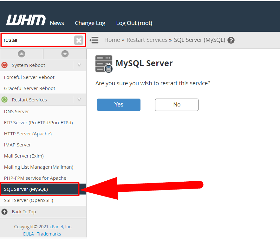Confirm restart with the Yes button
Screen dimensions: 280x239
pos(119,105)
